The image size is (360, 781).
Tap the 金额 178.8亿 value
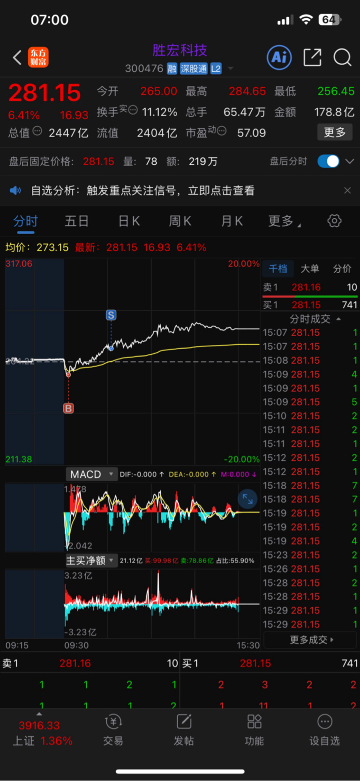pos(334,112)
